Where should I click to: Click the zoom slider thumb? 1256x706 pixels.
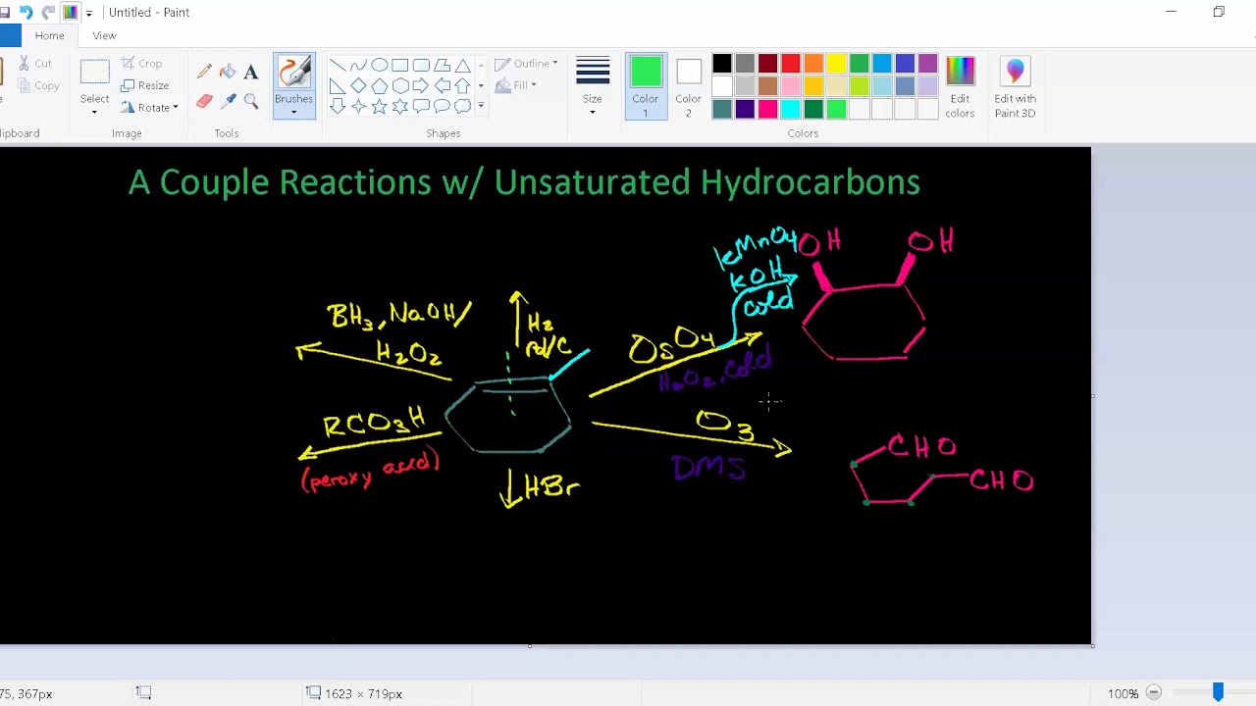point(1218,693)
